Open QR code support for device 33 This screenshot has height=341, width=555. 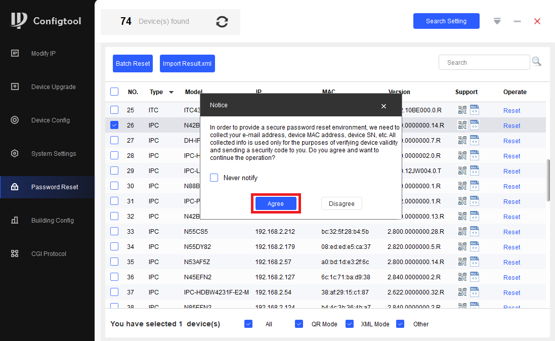click(462, 232)
